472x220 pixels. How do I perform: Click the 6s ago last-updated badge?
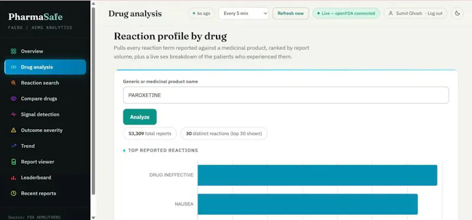(201, 13)
